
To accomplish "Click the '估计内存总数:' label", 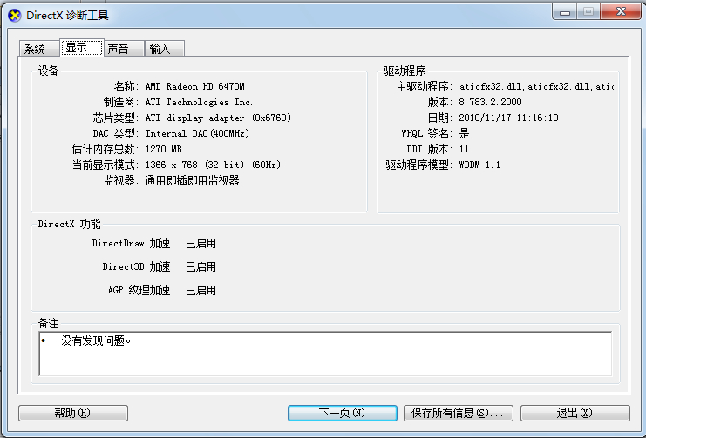I will click(x=105, y=149).
